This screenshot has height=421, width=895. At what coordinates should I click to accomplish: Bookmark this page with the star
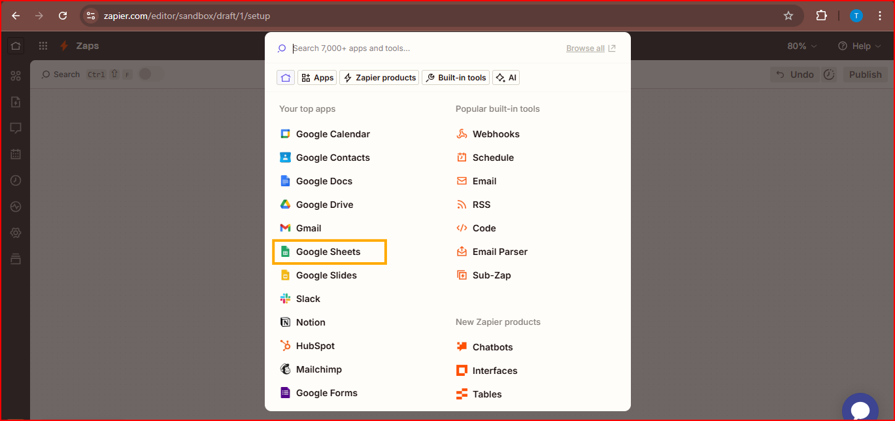point(788,16)
